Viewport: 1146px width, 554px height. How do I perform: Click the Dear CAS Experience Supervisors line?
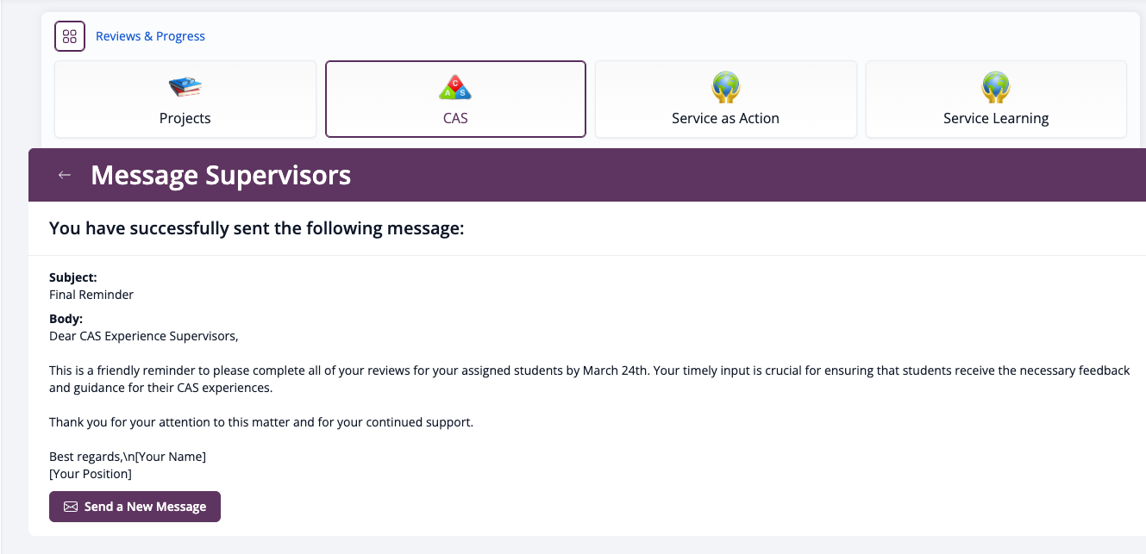[x=143, y=336]
